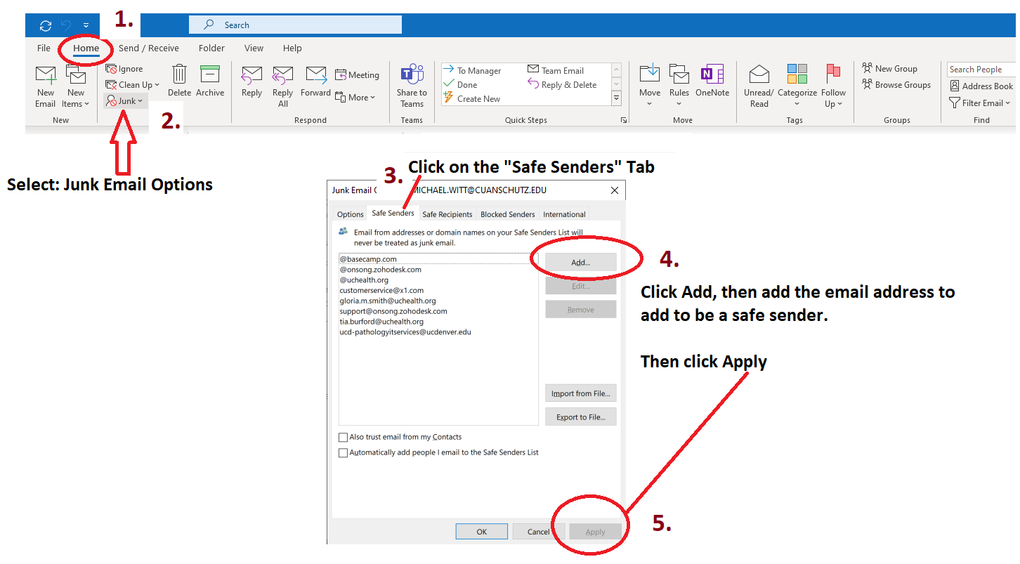Click the Reply All icon
The height and width of the screenshot is (564, 1020).
(282, 74)
